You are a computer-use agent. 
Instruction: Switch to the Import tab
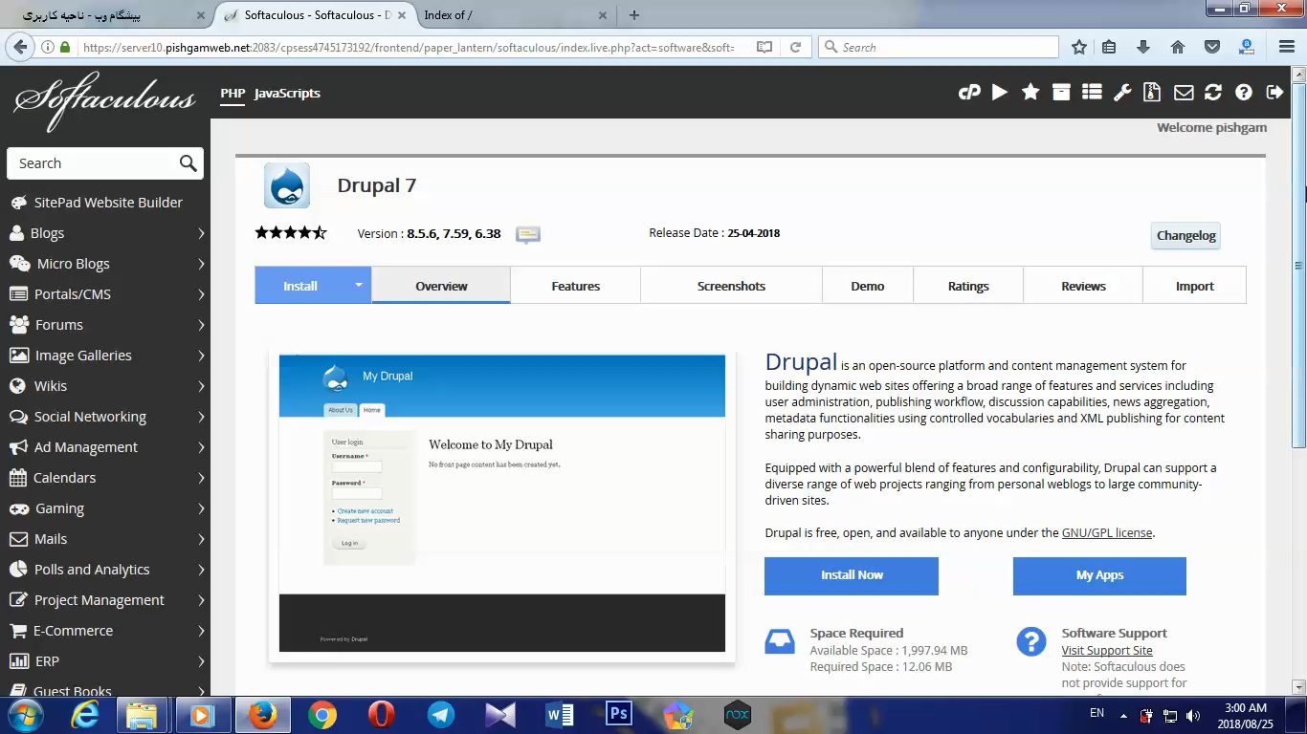point(1194,286)
